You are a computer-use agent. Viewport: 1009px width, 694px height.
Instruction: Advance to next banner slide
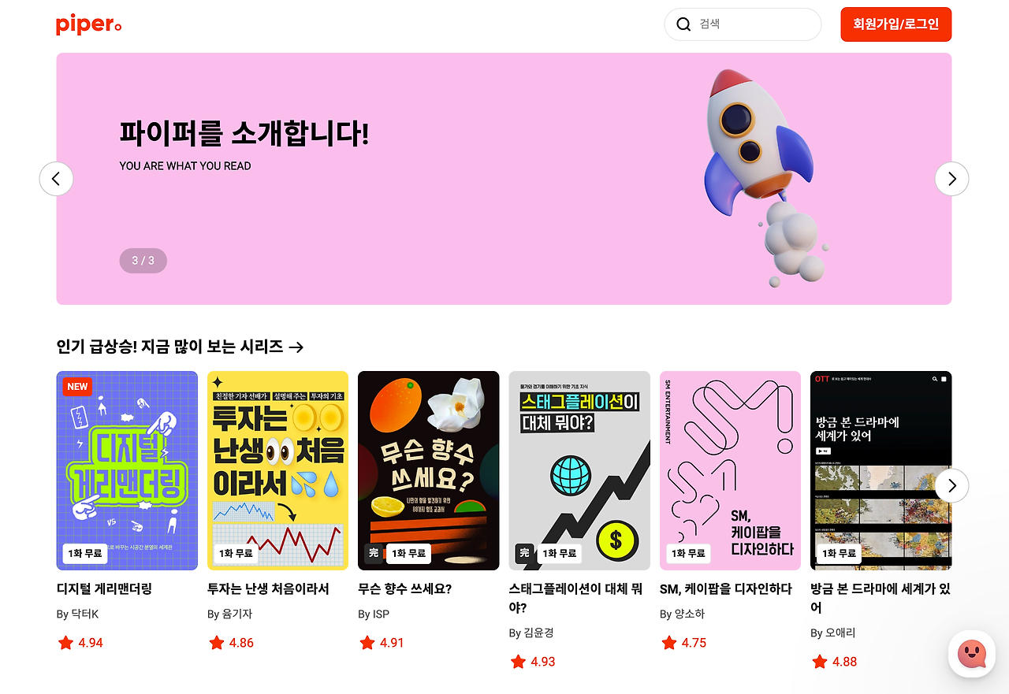(x=951, y=179)
